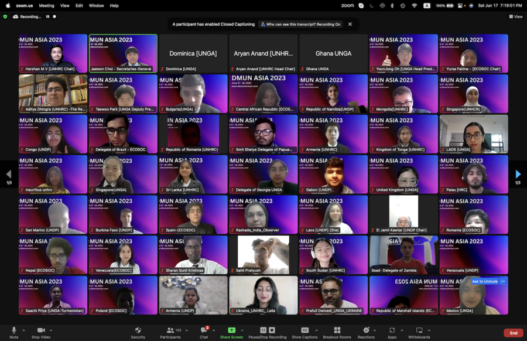
Task: Open the Security shield options
Action: pos(138,331)
